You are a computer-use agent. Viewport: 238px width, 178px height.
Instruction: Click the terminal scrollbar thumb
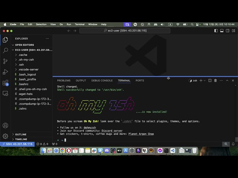[237, 139]
